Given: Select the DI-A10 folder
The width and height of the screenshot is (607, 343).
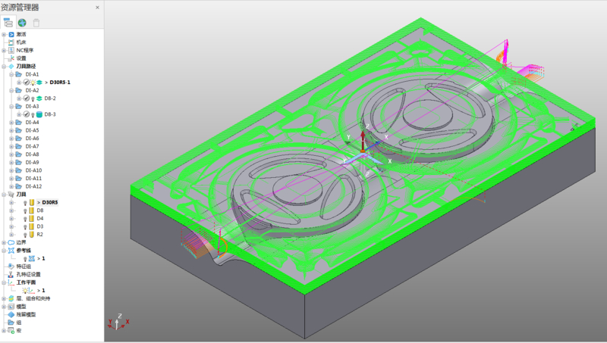Looking at the screenshot, I should [x=33, y=170].
